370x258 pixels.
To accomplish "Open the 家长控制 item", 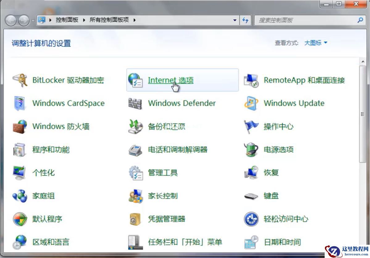I will coord(163,196).
